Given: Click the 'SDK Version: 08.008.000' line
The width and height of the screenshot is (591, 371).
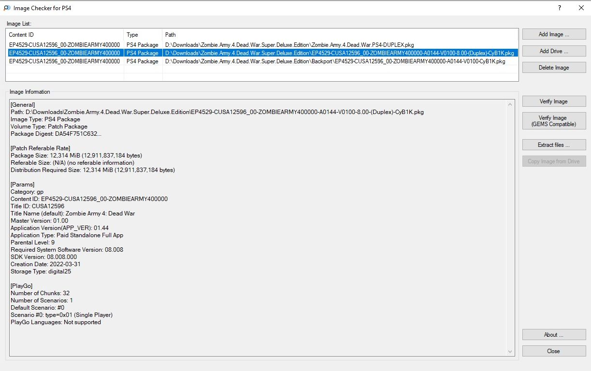Looking at the screenshot, I should pos(43,257).
